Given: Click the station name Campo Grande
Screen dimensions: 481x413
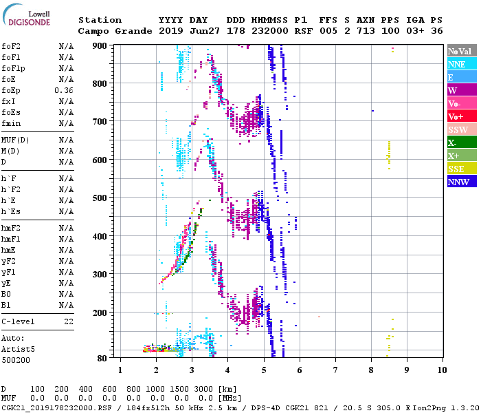Looking at the screenshot, I should [115, 31].
